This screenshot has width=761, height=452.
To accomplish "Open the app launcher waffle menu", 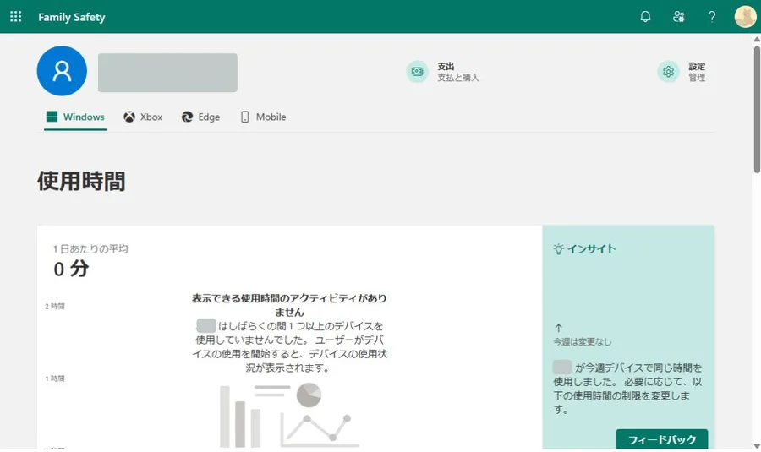I will 15,17.
